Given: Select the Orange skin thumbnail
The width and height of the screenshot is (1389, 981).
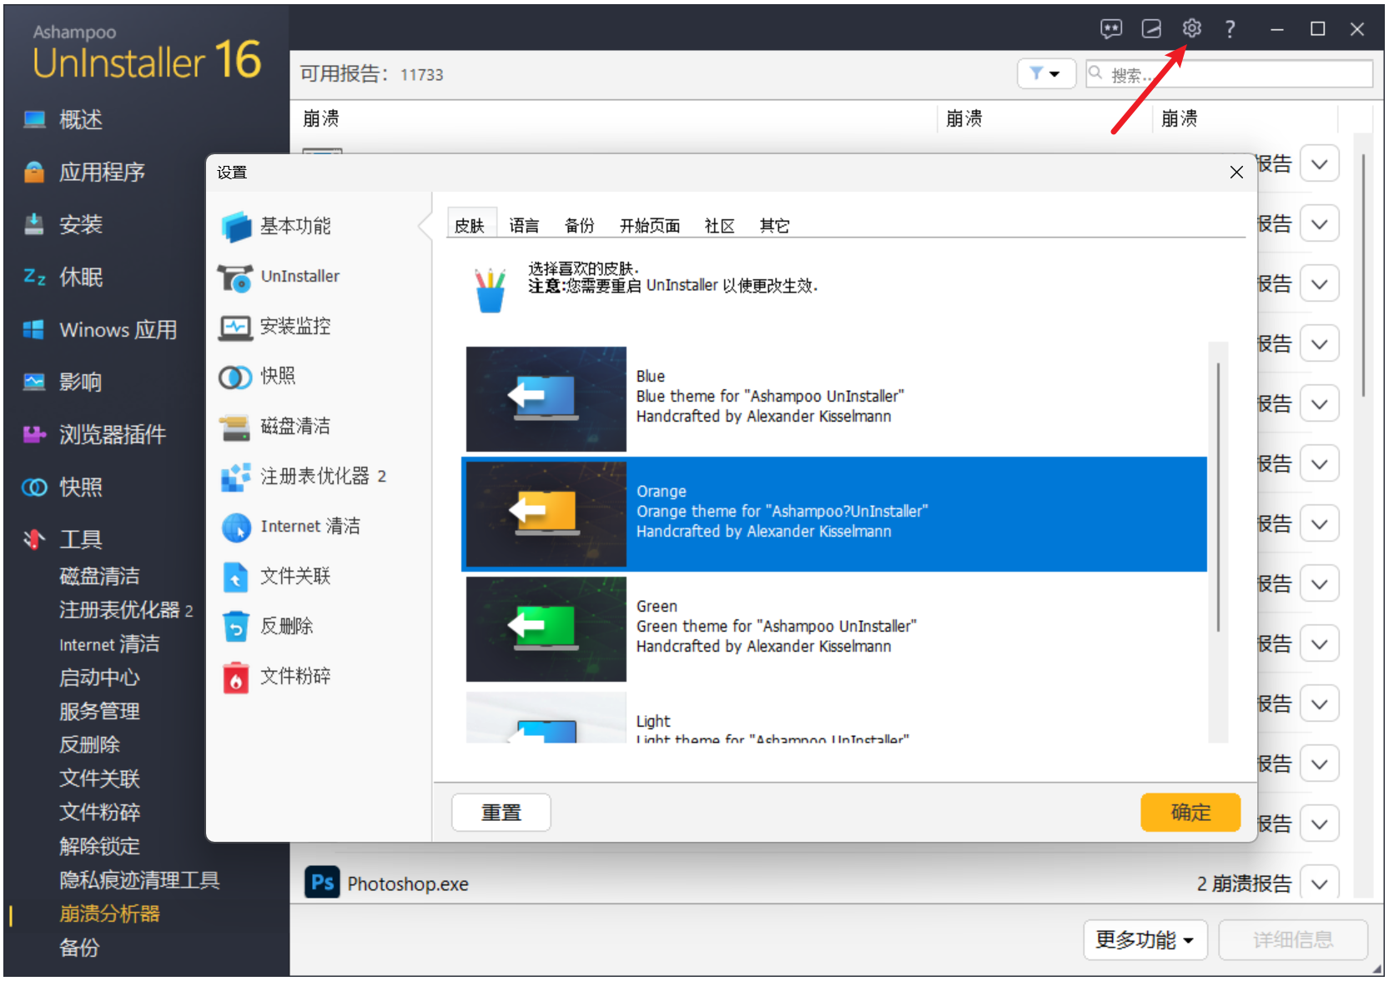Looking at the screenshot, I should pos(546,514).
